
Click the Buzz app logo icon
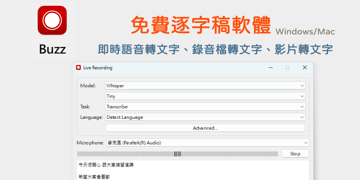52,20
